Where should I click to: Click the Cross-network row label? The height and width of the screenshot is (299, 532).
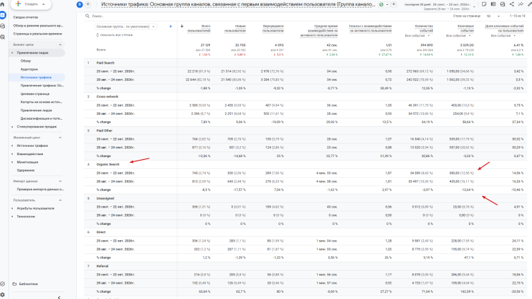tap(107, 97)
